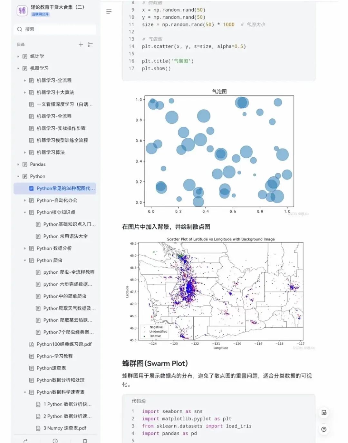Click the Latitude vs Longitude scatter map image
The height and width of the screenshot is (443, 348).
[219, 293]
